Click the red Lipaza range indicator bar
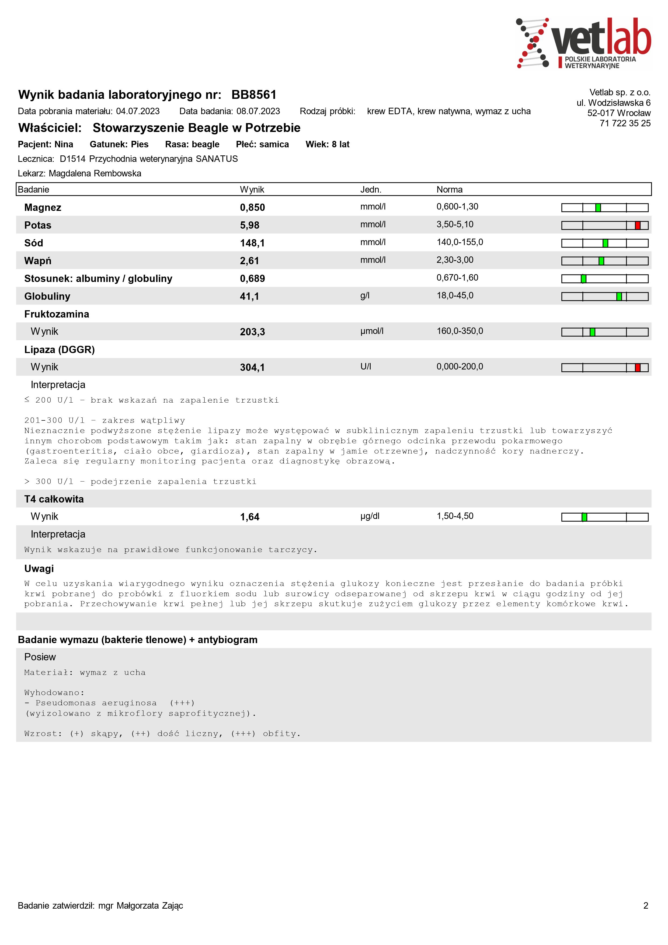Viewport: 668px width, 945px height. coord(605,368)
